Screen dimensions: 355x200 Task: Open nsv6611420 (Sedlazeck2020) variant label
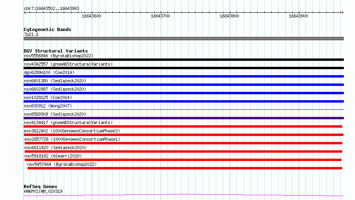(55, 148)
